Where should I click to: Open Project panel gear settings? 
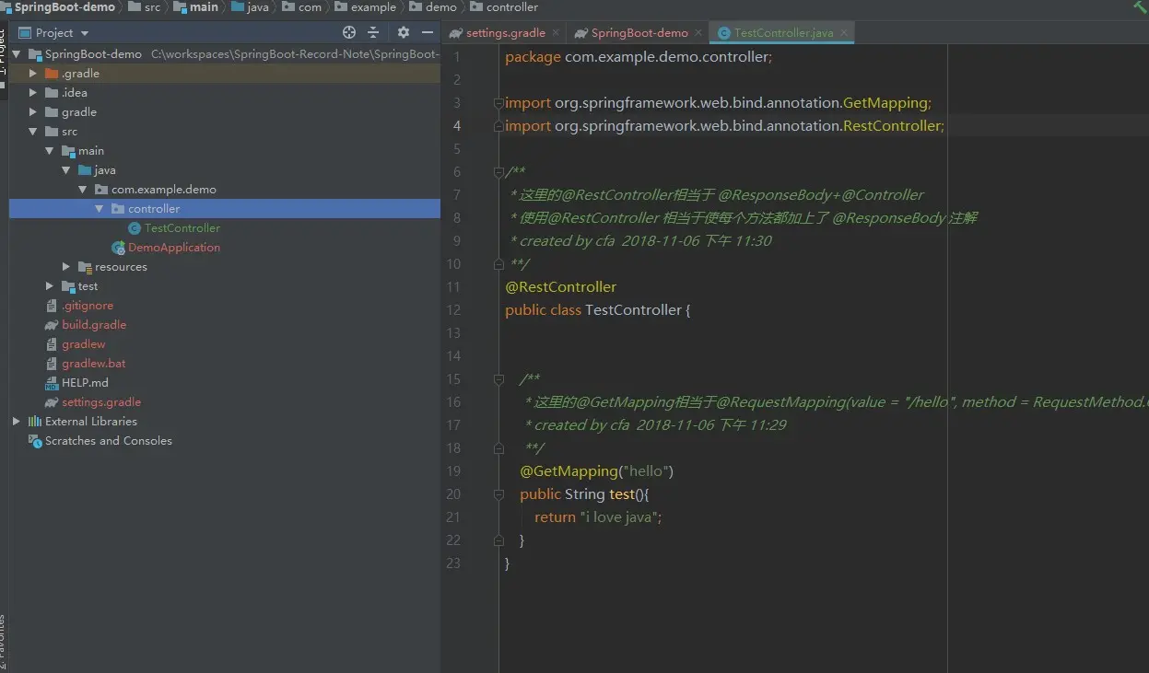tap(403, 32)
